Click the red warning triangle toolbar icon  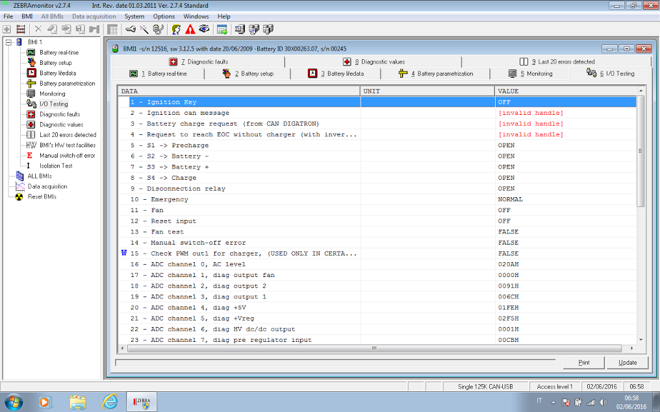tap(190, 29)
